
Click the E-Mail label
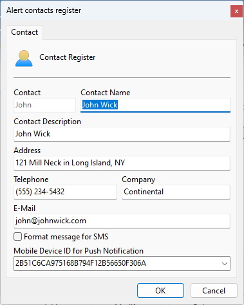24,208
